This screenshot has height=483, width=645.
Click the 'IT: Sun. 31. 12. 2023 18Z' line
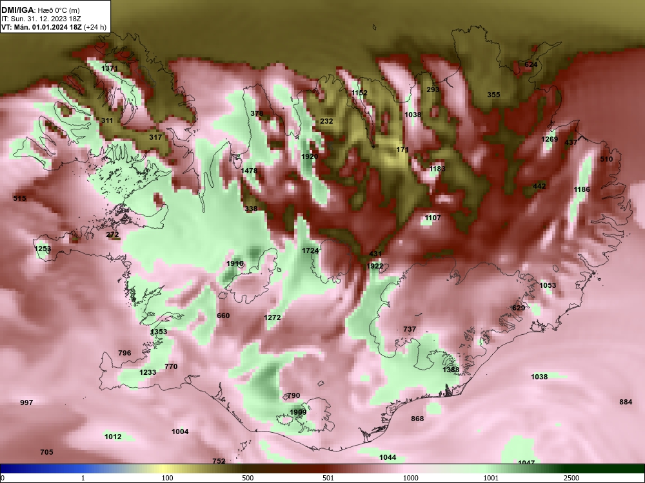(x=41, y=19)
